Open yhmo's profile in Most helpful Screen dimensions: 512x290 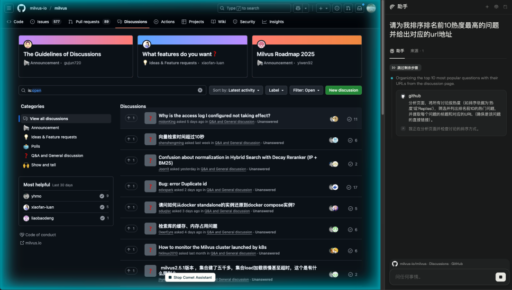(36, 196)
